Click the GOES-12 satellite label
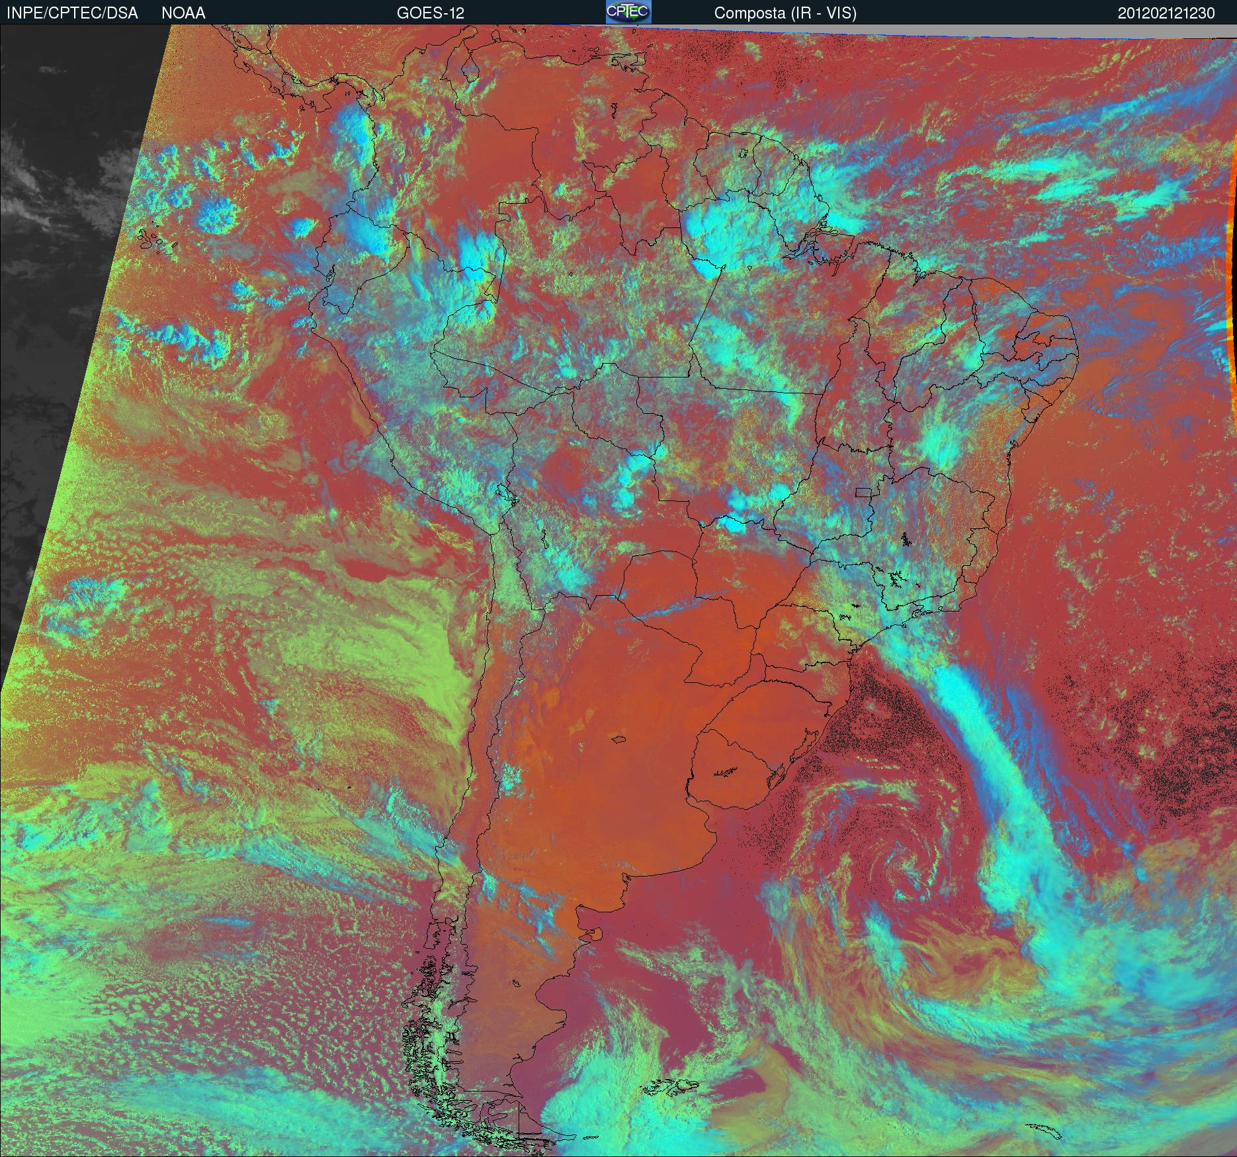Screen dimensions: 1237x1157 [430, 13]
